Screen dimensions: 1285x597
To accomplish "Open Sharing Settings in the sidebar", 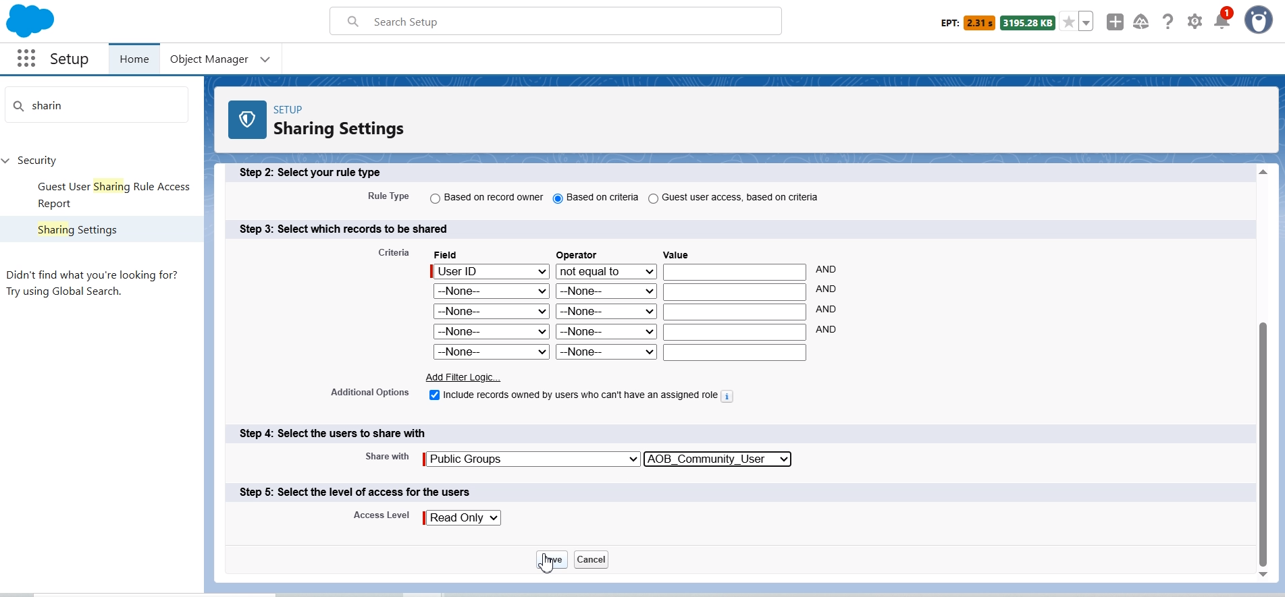I will [77, 229].
